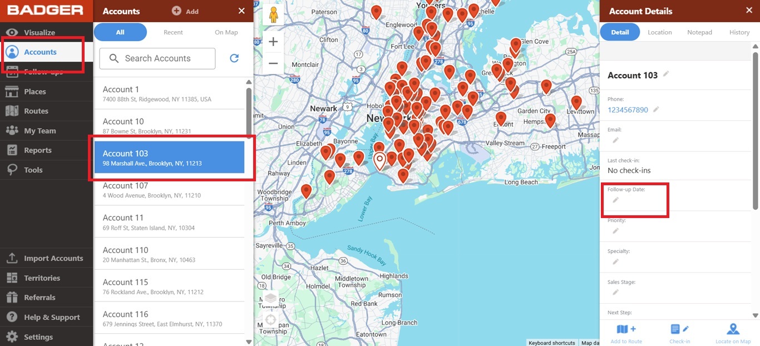Select Account 116 in the list
The width and height of the screenshot is (760, 346).
coord(169,318)
